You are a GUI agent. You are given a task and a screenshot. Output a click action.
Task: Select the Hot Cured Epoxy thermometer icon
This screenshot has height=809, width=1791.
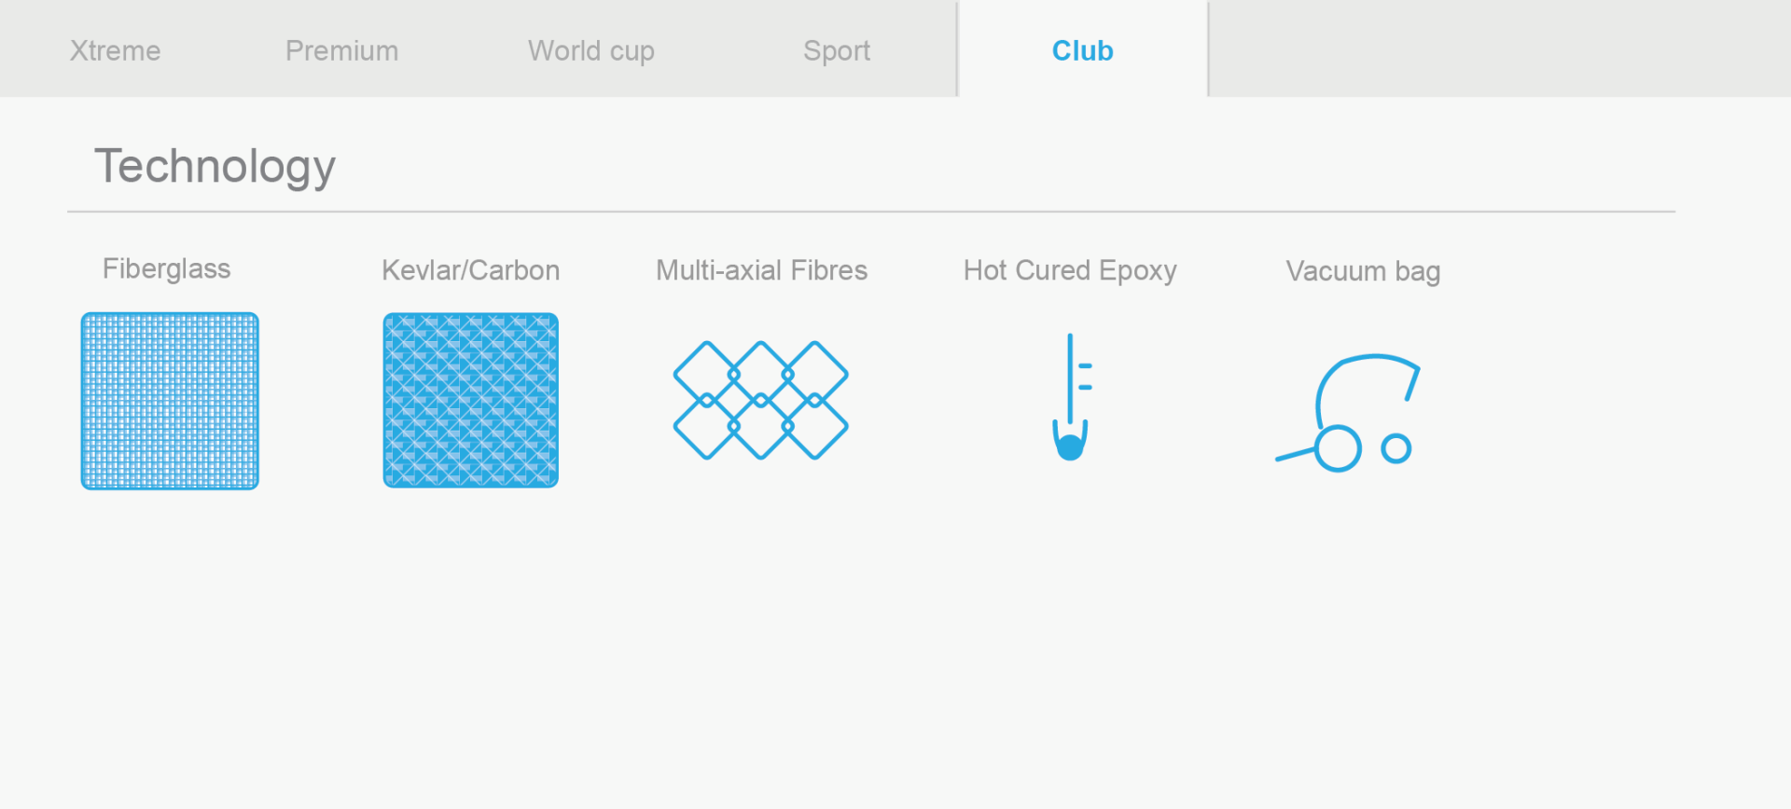click(1071, 399)
